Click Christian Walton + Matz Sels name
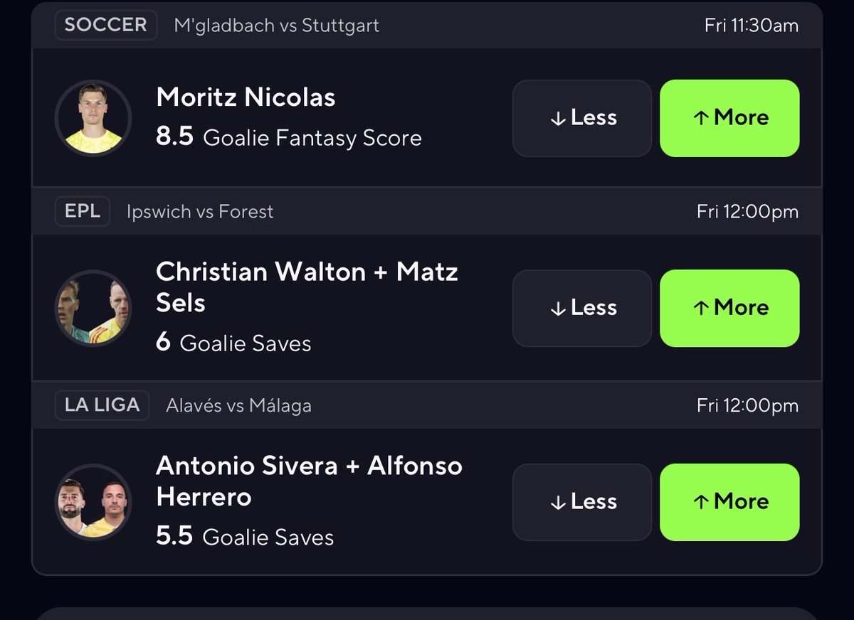Screen dimensions: 854x620 point(307,287)
